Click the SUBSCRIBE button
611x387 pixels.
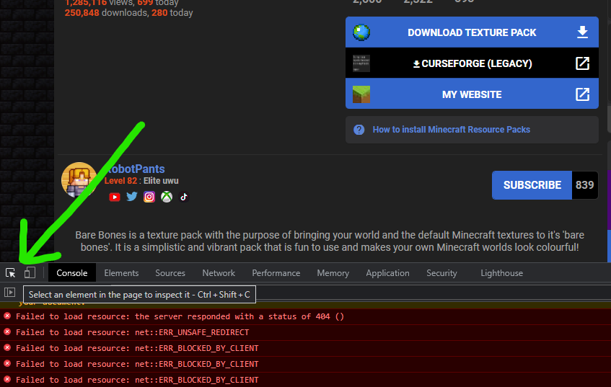pyautogui.click(x=532, y=185)
